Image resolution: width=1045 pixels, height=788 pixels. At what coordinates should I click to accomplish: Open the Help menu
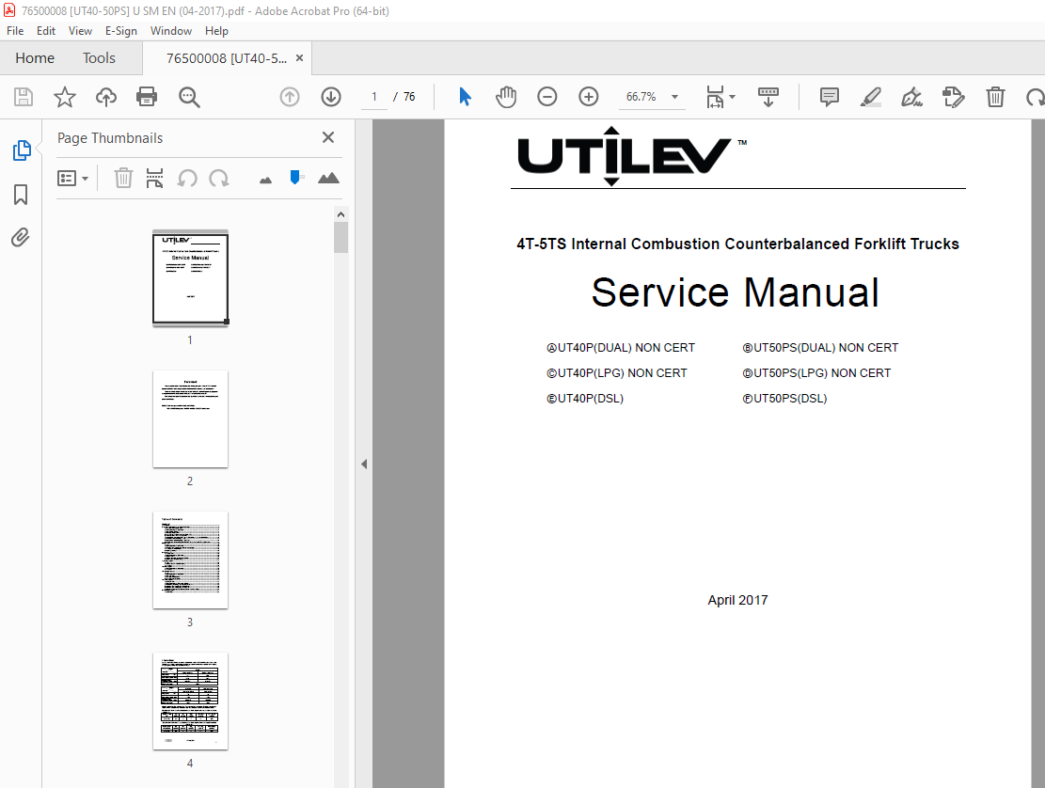(216, 31)
